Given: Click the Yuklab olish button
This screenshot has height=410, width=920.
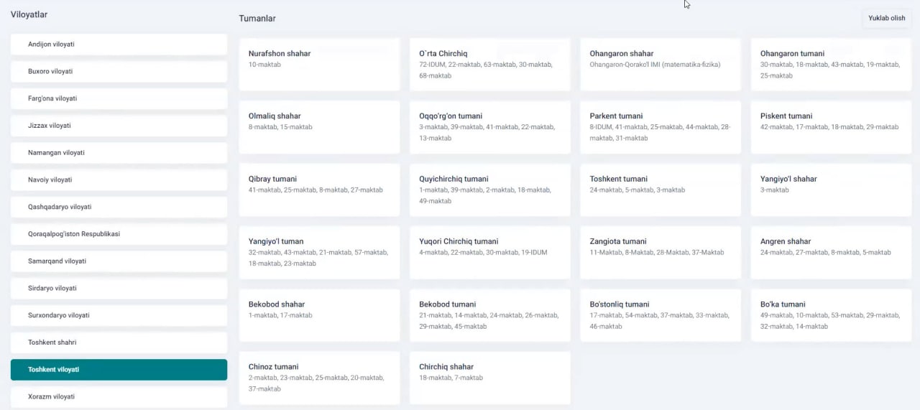Looking at the screenshot, I should click(886, 18).
